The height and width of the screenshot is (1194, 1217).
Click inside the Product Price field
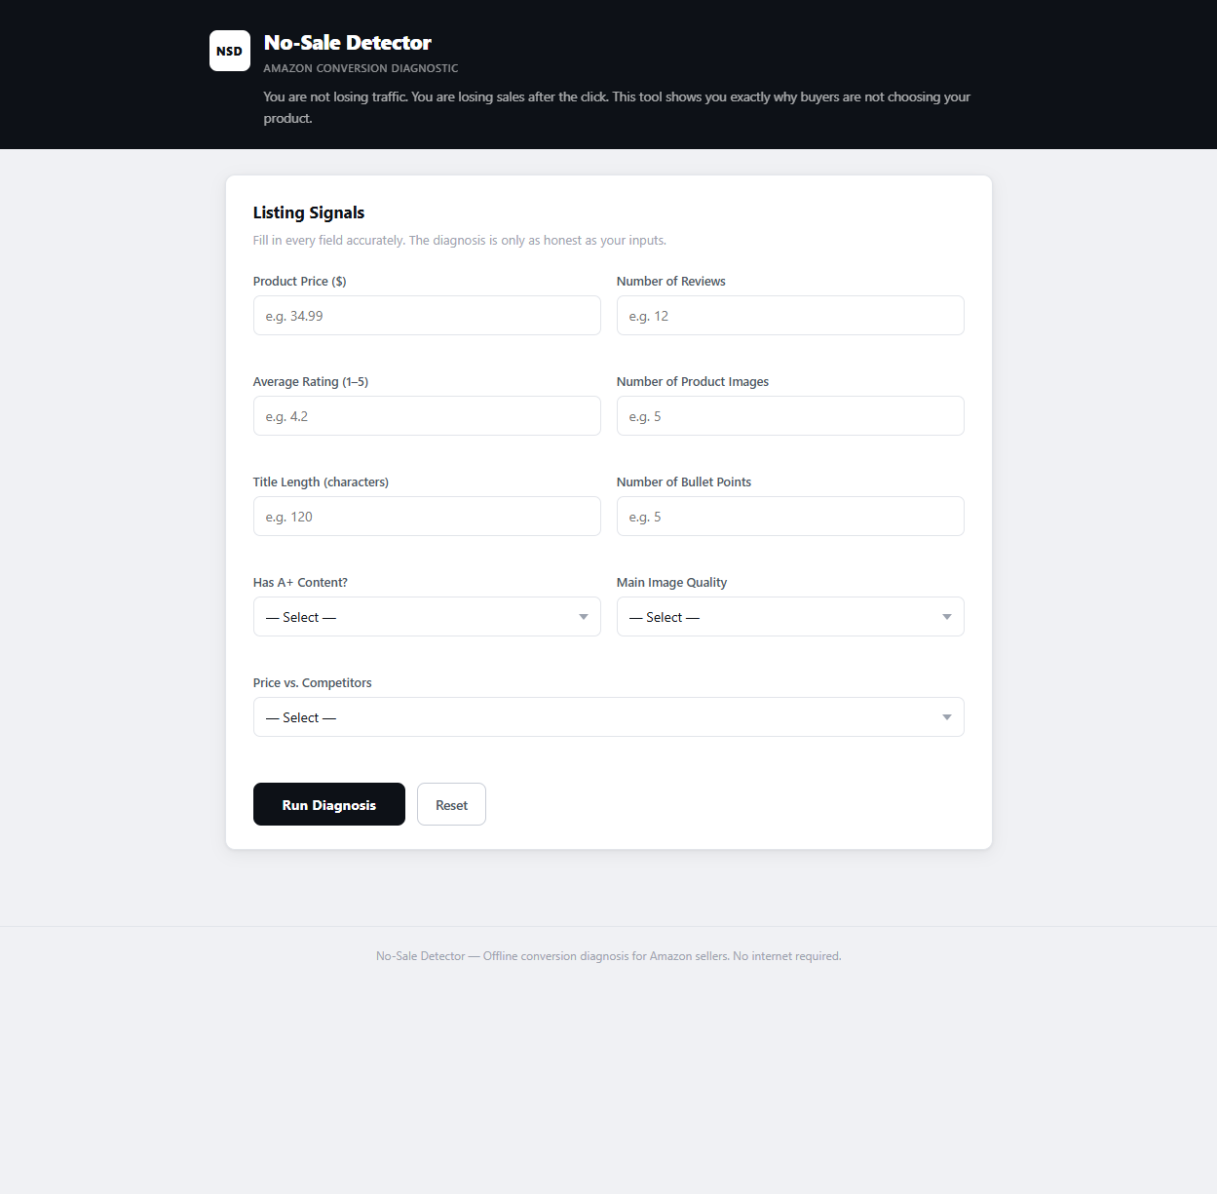point(427,315)
